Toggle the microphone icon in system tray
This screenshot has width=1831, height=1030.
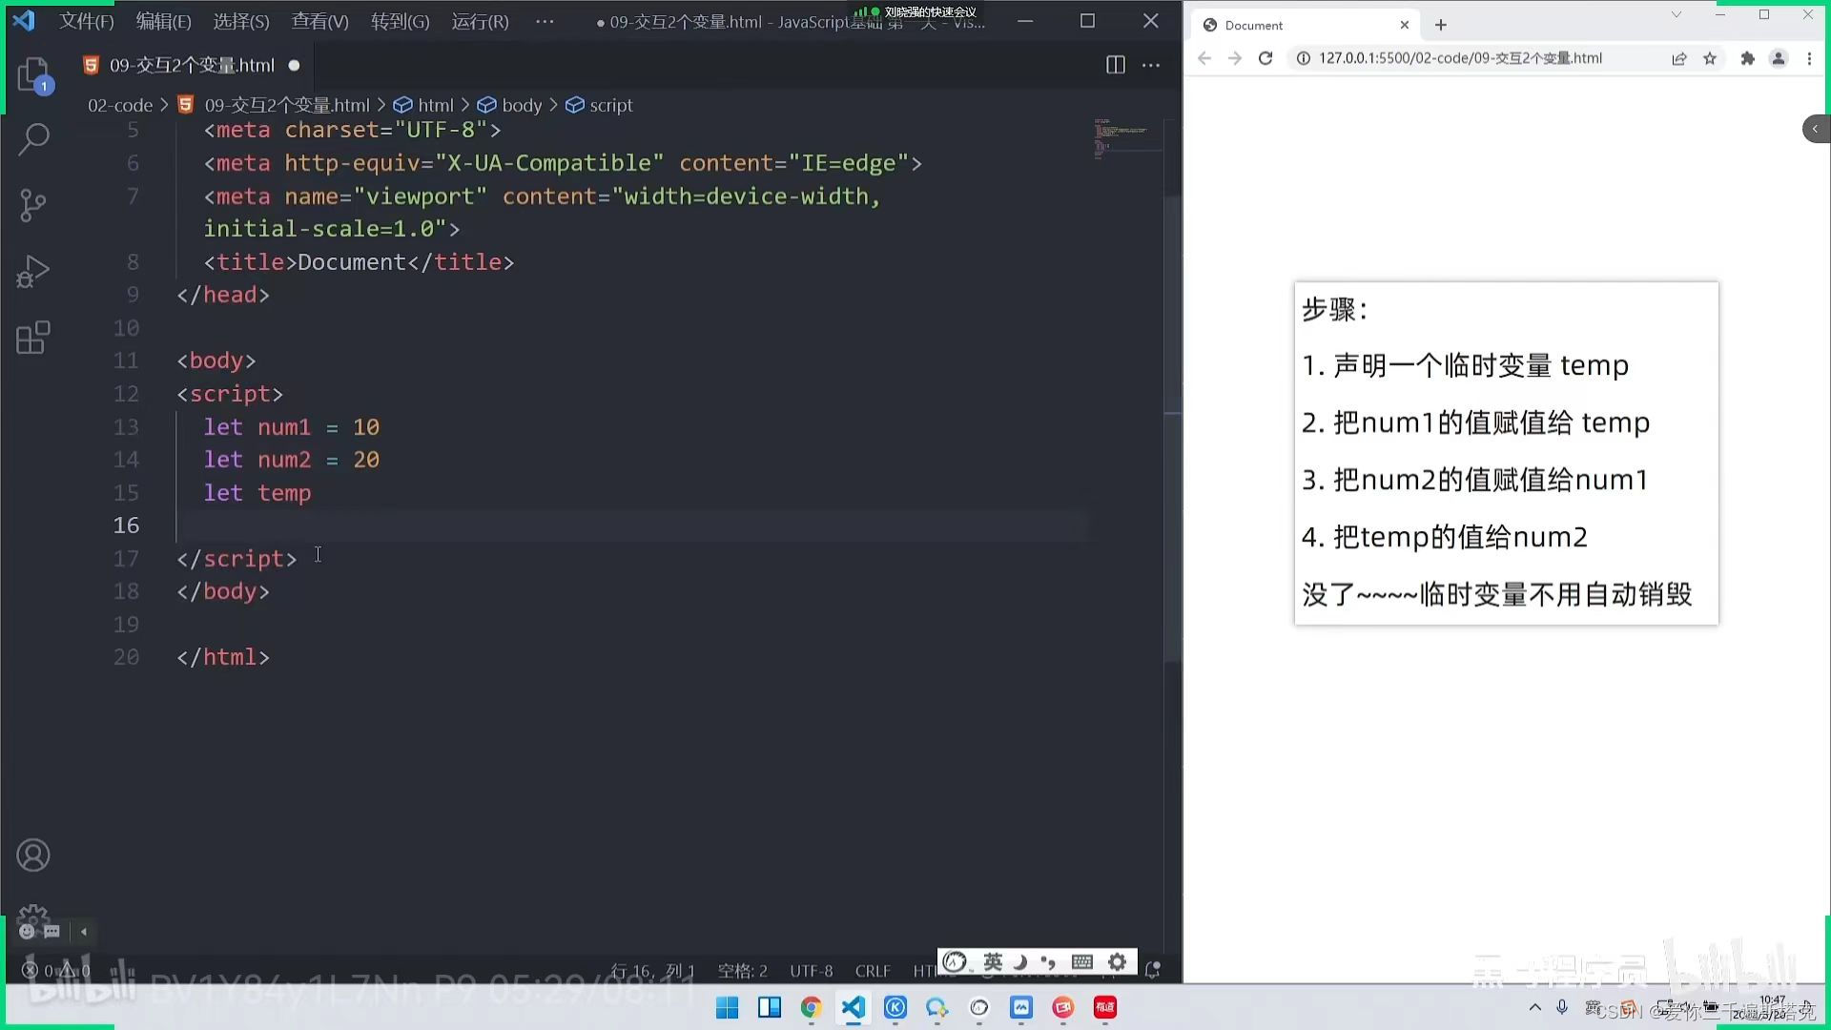point(1562,1007)
